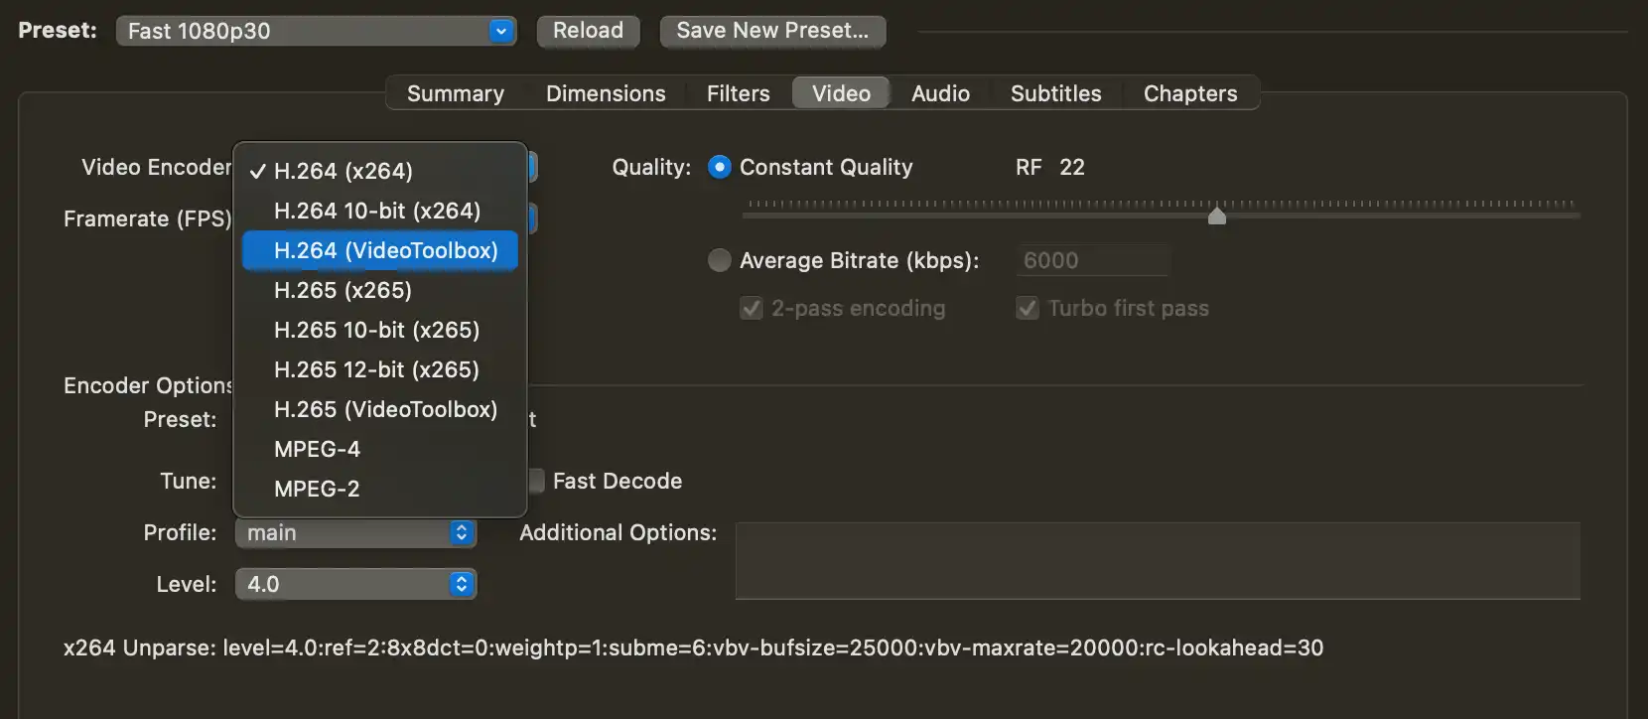Go to the Filters tab
Screen dimensions: 1648x719
[x=738, y=93]
